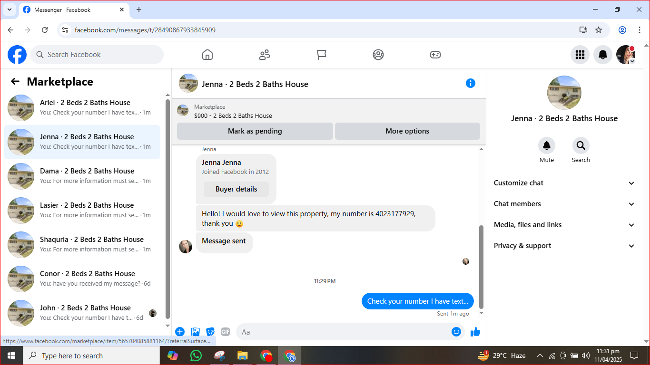Image resolution: width=650 pixels, height=365 pixels.
Task: Click the conversation list scrollbar
Action: click(167, 209)
